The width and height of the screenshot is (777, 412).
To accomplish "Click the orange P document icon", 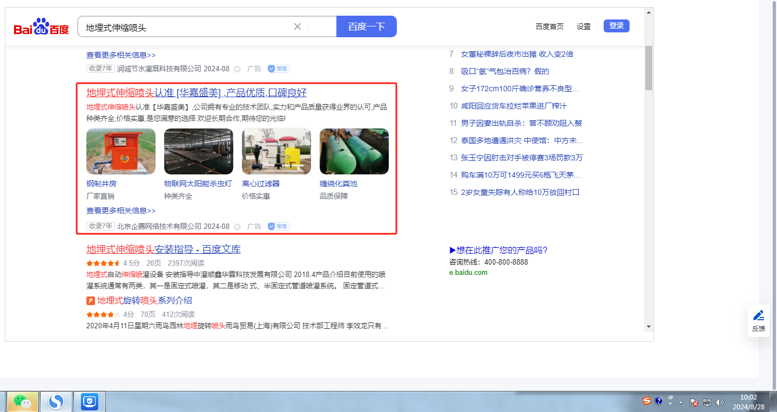I will coord(91,301).
